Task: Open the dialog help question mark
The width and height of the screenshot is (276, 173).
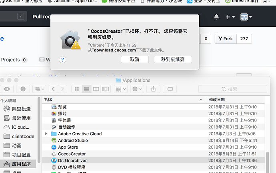Action: tap(62, 60)
